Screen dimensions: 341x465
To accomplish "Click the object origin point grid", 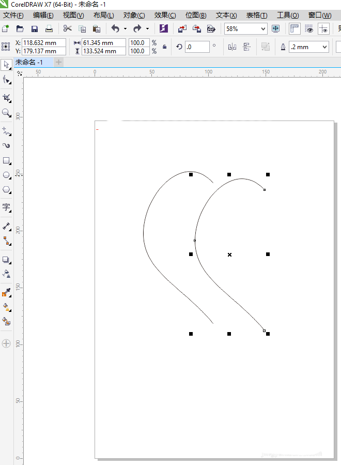I will coord(6,47).
